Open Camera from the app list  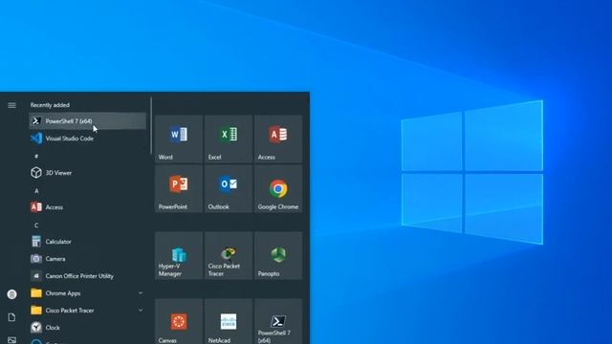tap(87, 259)
